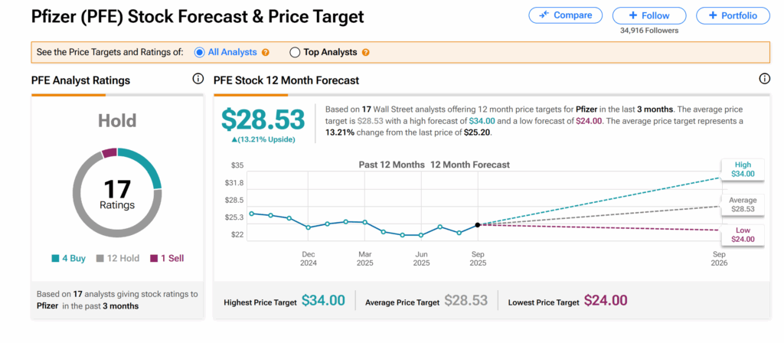Viewport: 784px width, 343px height.
Task: Click orange help icon next to Top Analysts
Action: click(365, 53)
